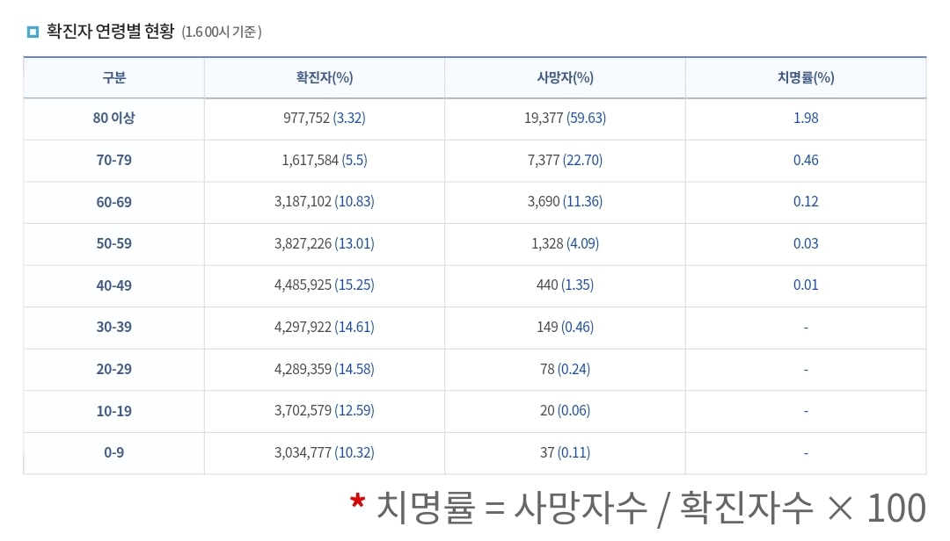The height and width of the screenshot is (541, 950).
Task: Click the deaths value 440 (1.35)
Action: click(x=565, y=285)
